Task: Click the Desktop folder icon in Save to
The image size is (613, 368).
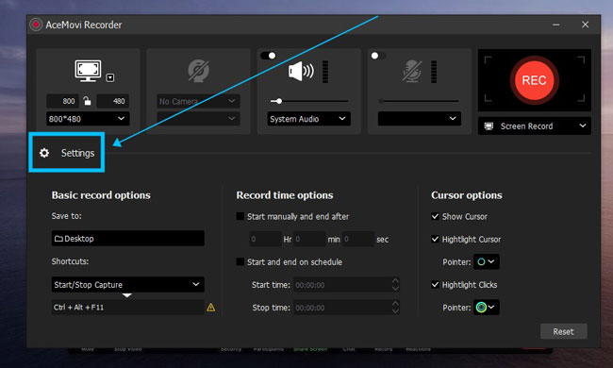Action: point(58,239)
